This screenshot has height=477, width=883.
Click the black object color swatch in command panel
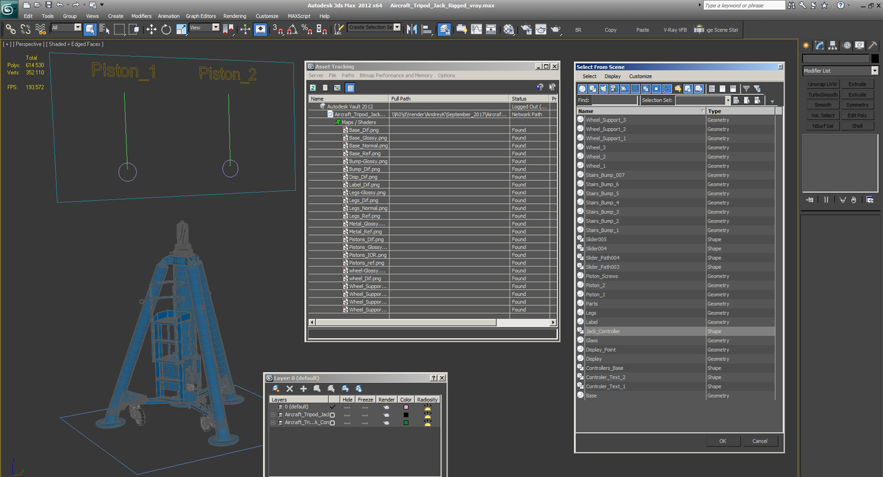click(x=875, y=58)
